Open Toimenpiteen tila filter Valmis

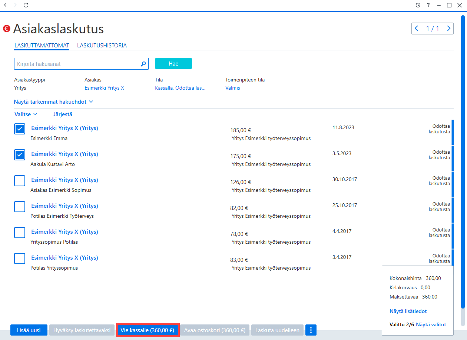(233, 88)
